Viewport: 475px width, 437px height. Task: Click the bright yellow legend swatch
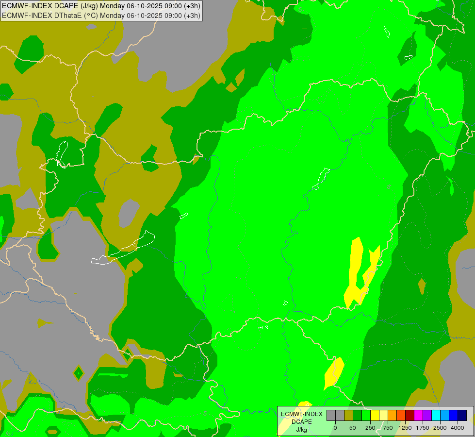pos(375,416)
